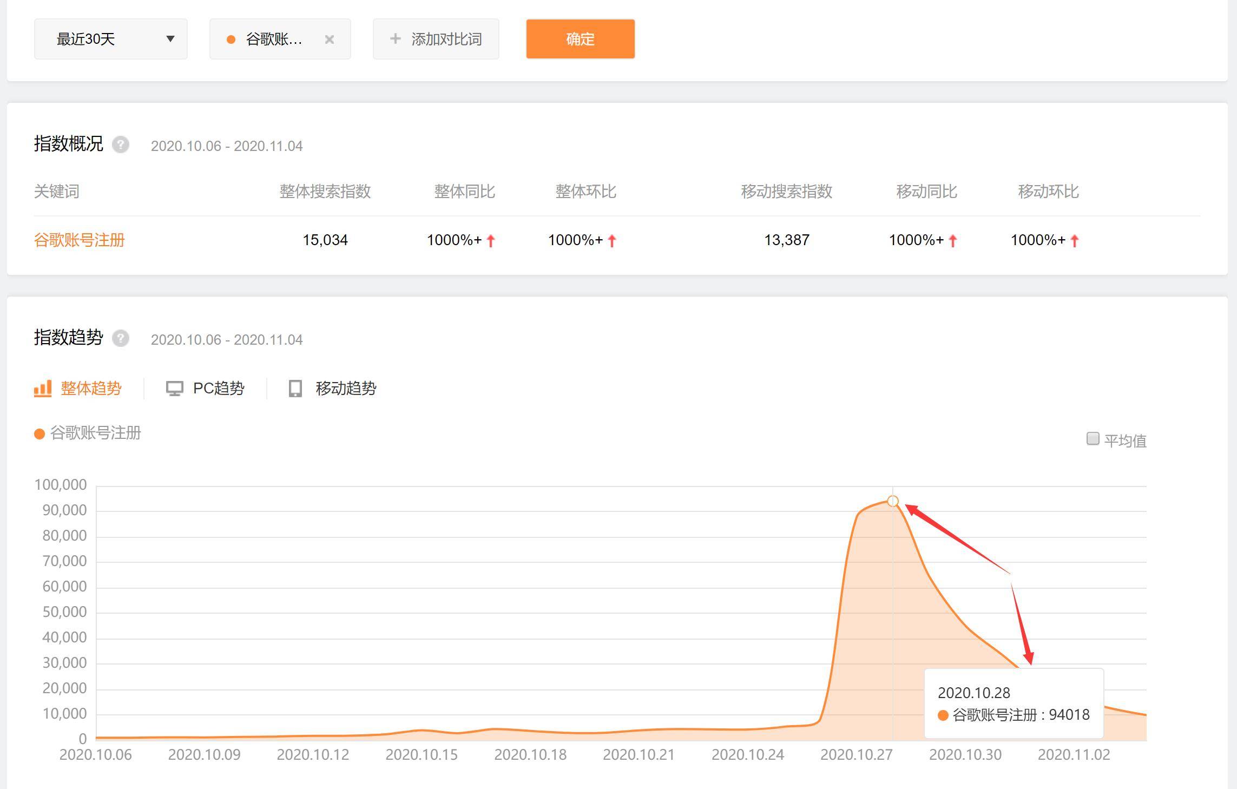The height and width of the screenshot is (789, 1237).
Task: Click the 移动同比 column header
Action: point(927,192)
